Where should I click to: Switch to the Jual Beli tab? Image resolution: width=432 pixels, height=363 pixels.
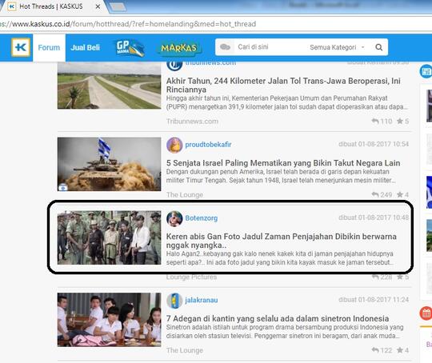tap(85, 47)
